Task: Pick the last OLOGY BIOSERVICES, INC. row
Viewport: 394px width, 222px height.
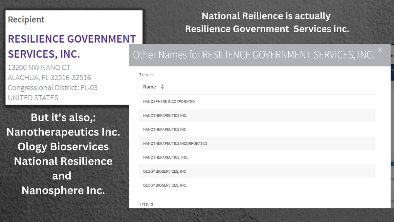Action: point(165,185)
